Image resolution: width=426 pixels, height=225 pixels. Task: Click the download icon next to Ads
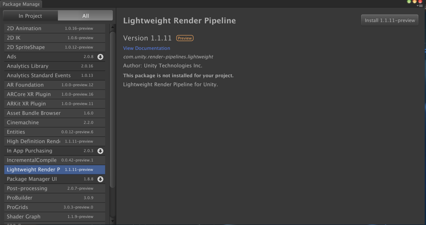tap(100, 57)
